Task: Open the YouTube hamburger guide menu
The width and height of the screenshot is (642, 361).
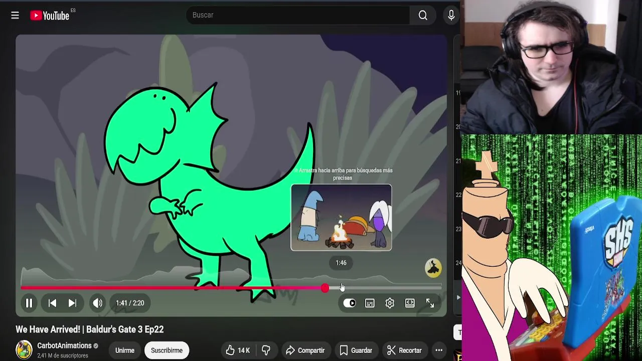Action: click(15, 16)
